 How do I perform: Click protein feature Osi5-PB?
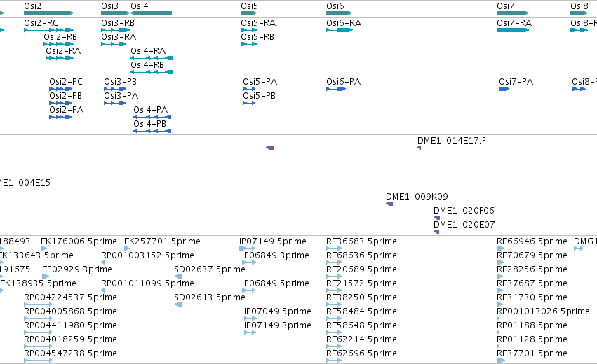tap(249, 103)
